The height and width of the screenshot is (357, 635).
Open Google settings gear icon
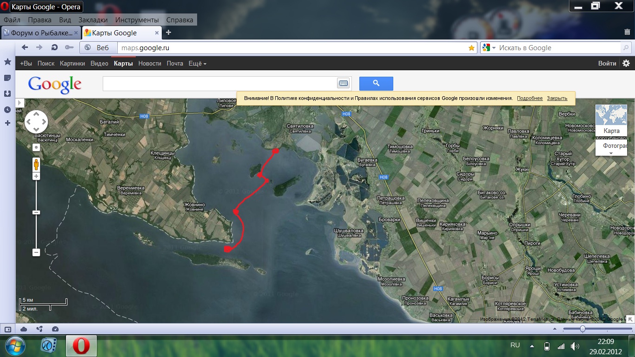(626, 64)
